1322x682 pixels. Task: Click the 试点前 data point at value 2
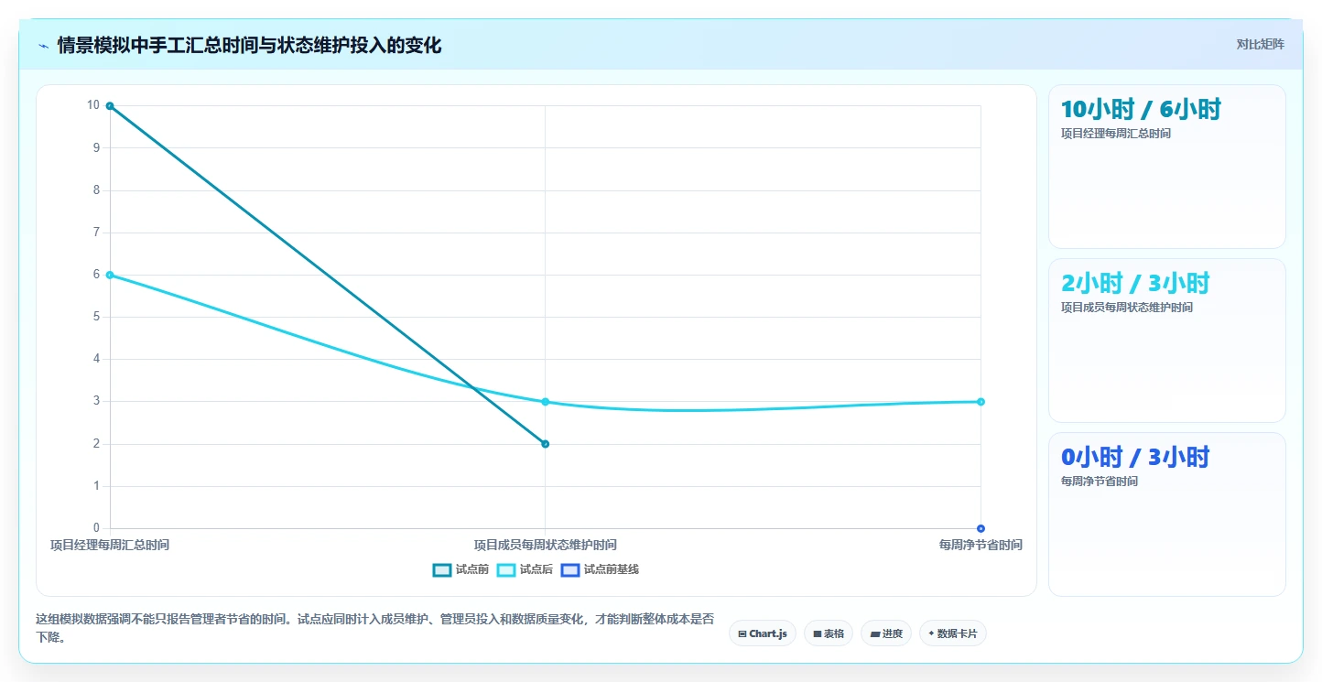[546, 444]
